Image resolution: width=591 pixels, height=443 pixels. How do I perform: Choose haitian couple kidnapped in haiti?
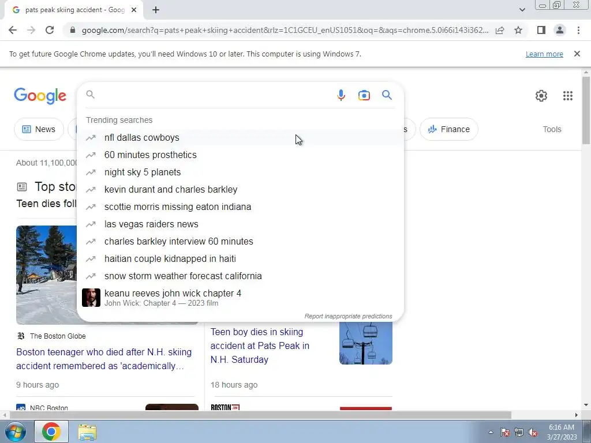[240, 259]
